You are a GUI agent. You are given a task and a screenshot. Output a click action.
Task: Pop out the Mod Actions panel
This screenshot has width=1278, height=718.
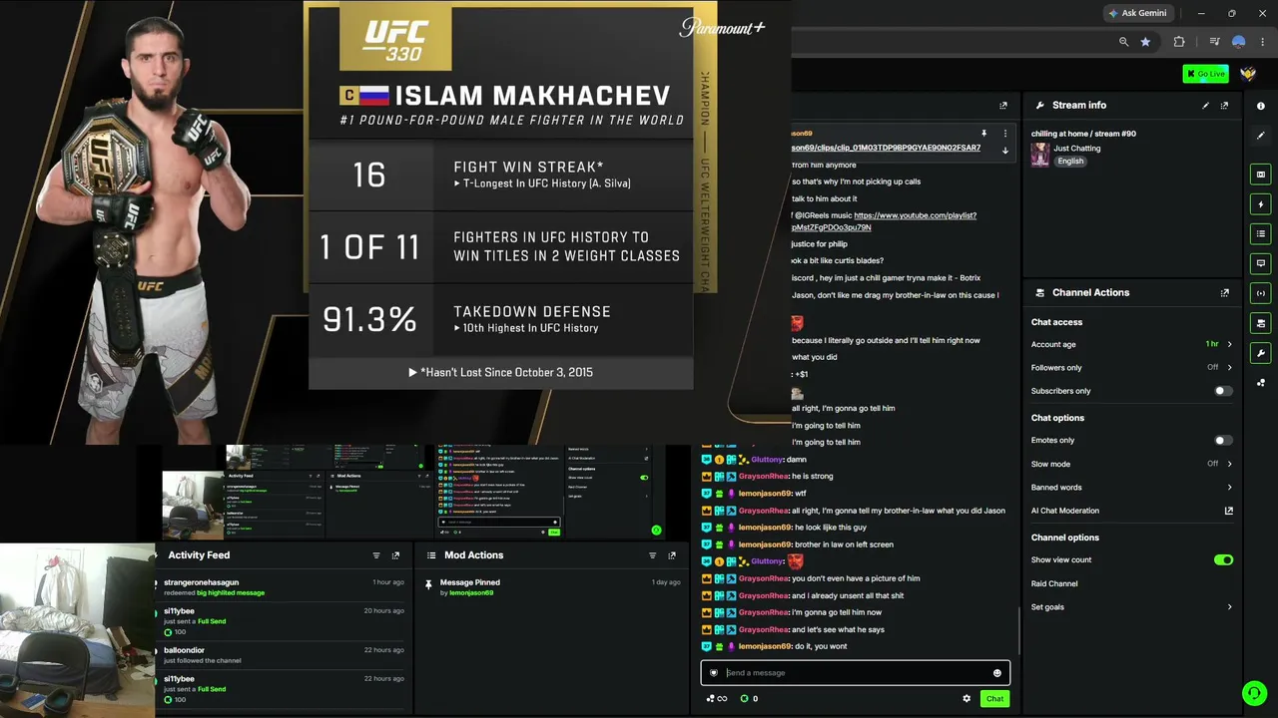[x=672, y=555]
